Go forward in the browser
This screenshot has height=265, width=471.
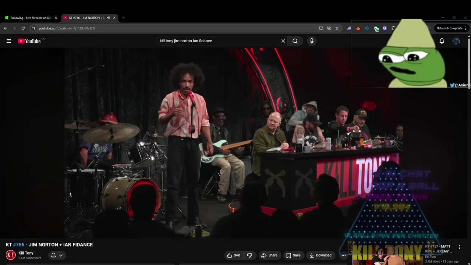[14, 28]
